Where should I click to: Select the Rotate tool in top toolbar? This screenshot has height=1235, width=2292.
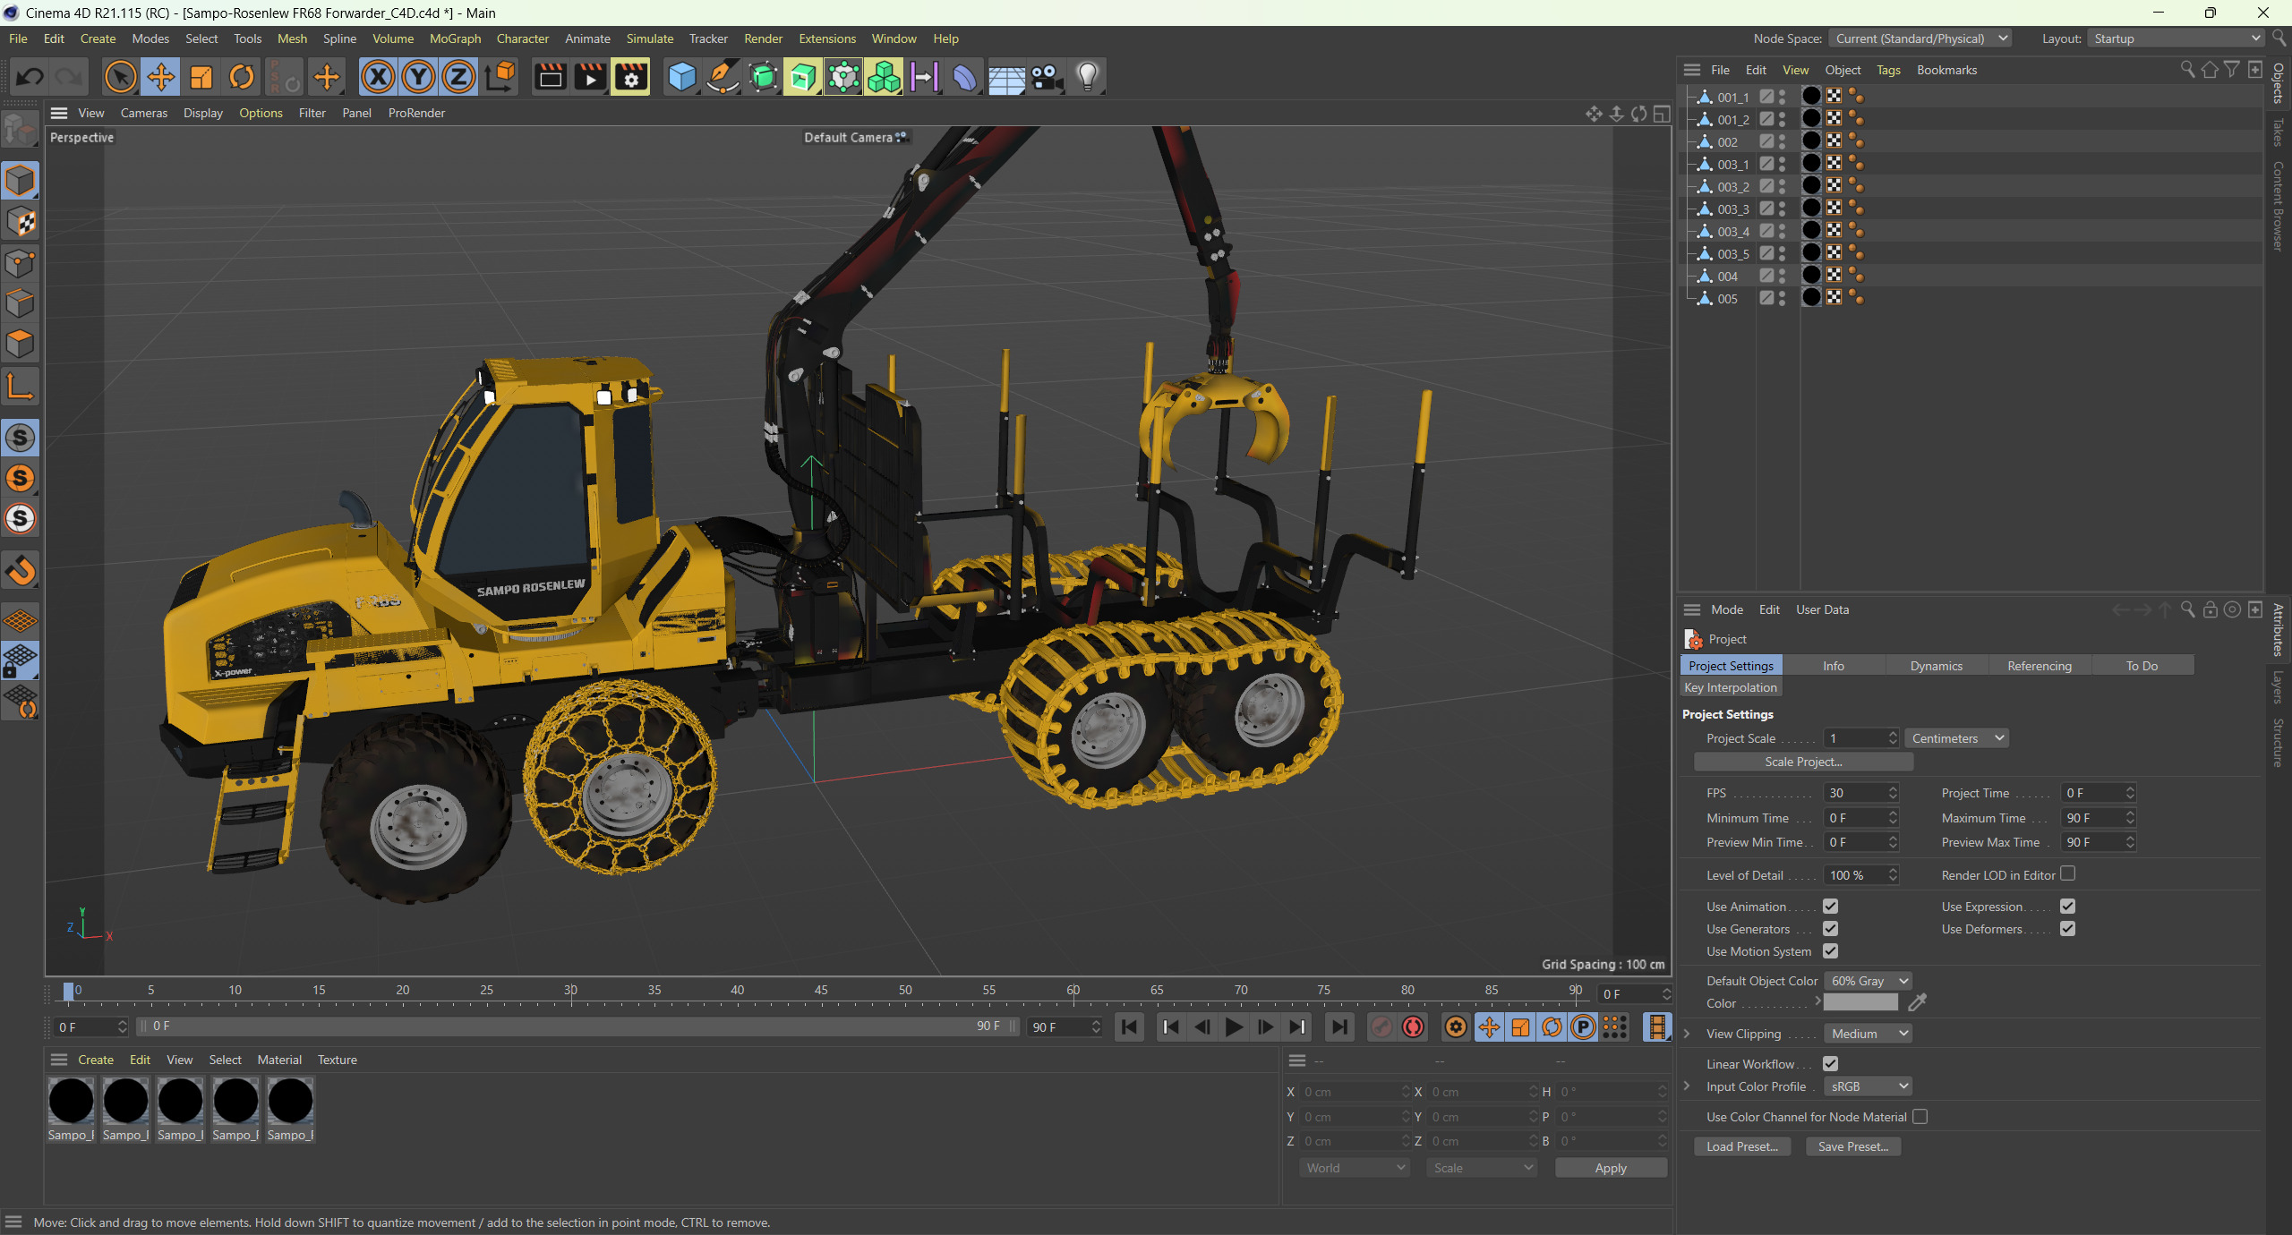click(x=242, y=77)
